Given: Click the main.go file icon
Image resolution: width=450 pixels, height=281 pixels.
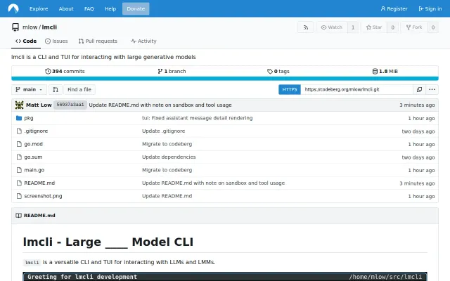Looking at the screenshot, I should click(x=19, y=170).
